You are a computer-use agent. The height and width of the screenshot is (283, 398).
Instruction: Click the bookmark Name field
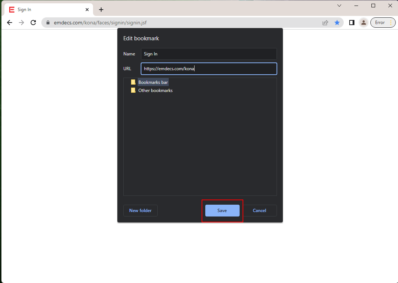pyautogui.click(x=209, y=54)
